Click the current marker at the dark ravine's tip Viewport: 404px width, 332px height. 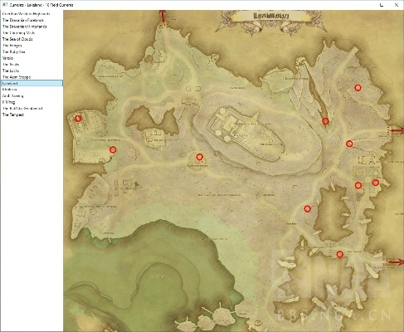click(x=325, y=121)
